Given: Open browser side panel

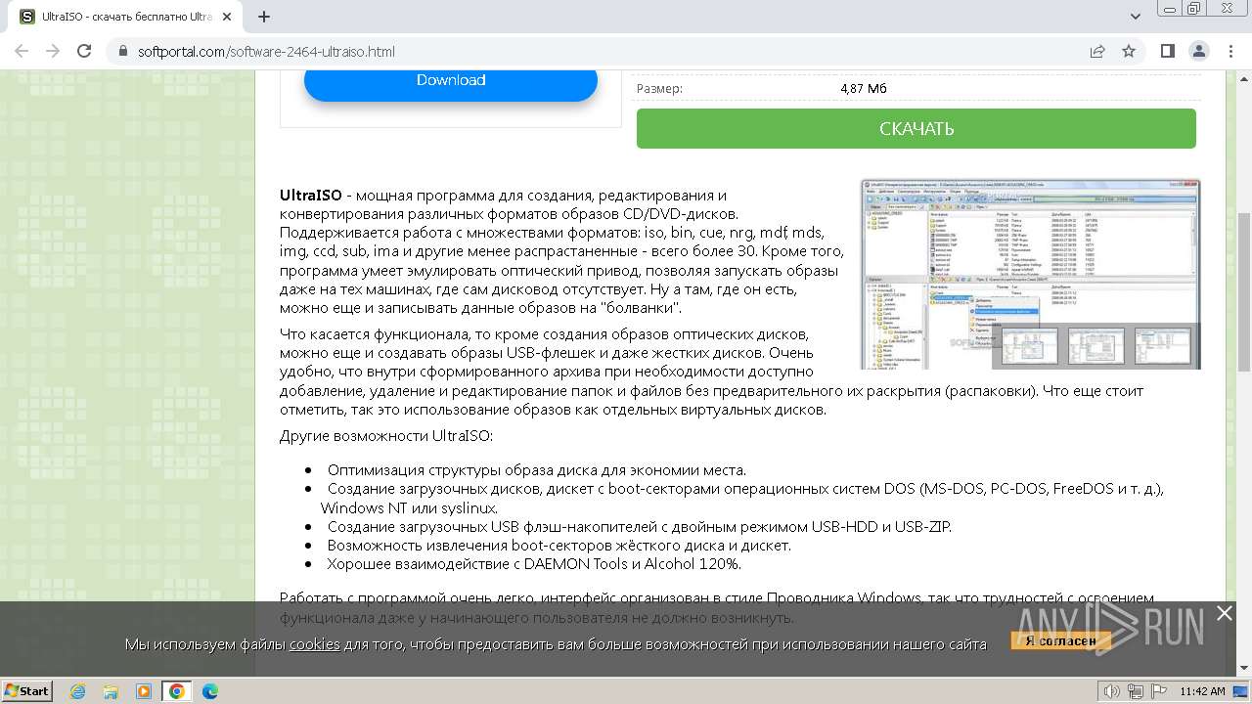Looking at the screenshot, I should pos(1167,51).
